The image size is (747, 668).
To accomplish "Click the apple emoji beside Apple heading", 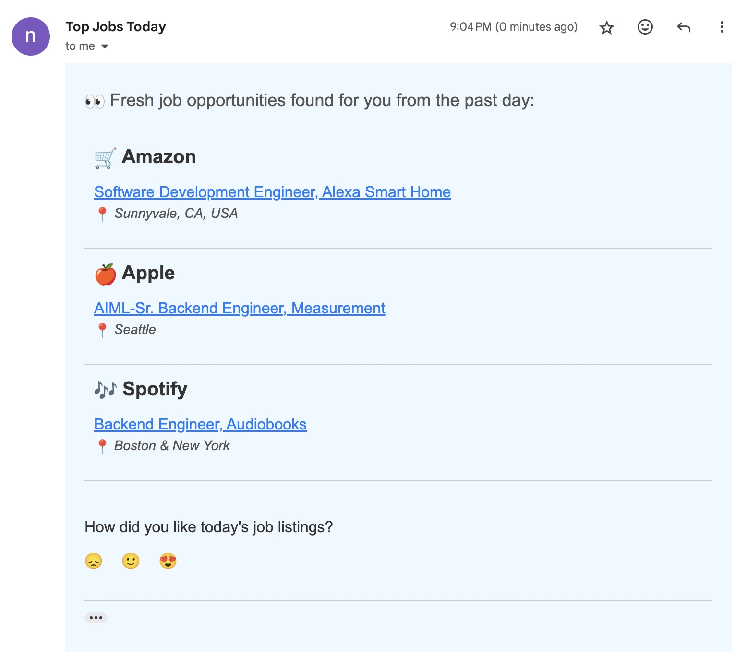I will coord(106,273).
